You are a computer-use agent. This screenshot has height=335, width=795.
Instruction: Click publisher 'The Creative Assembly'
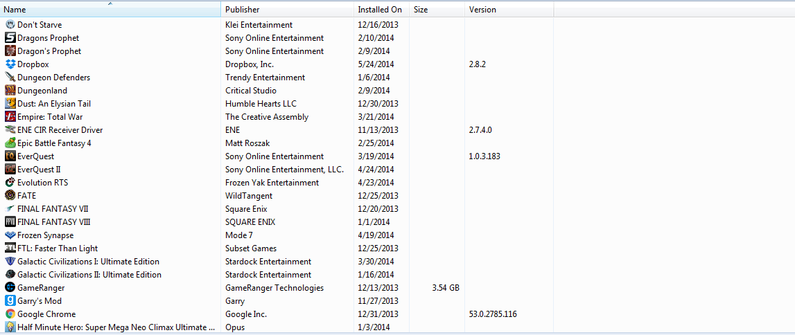tap(267, 117)
